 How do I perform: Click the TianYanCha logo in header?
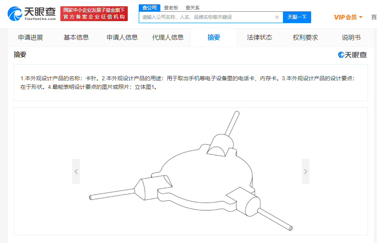(x=31, y=14)
